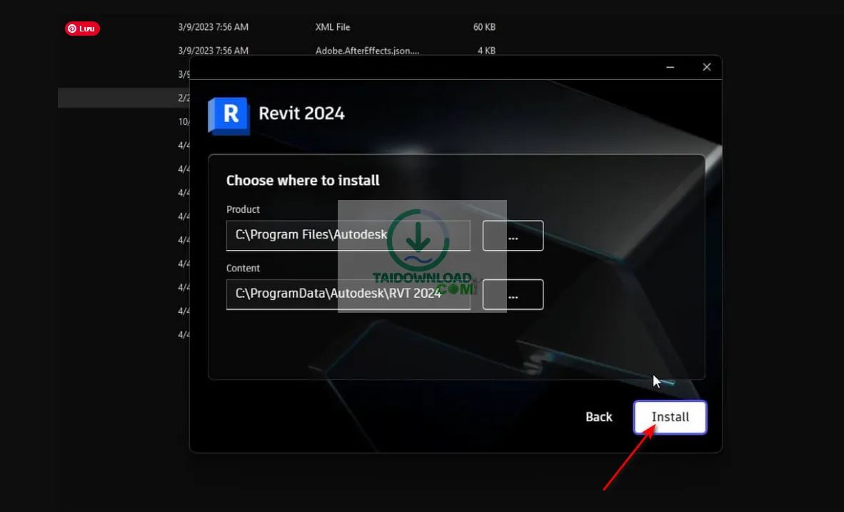
Task: Click the Revit 2024 title text
Action: click(301, 113)
